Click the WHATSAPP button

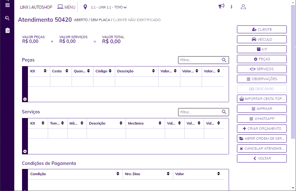[x=262, y=119]
